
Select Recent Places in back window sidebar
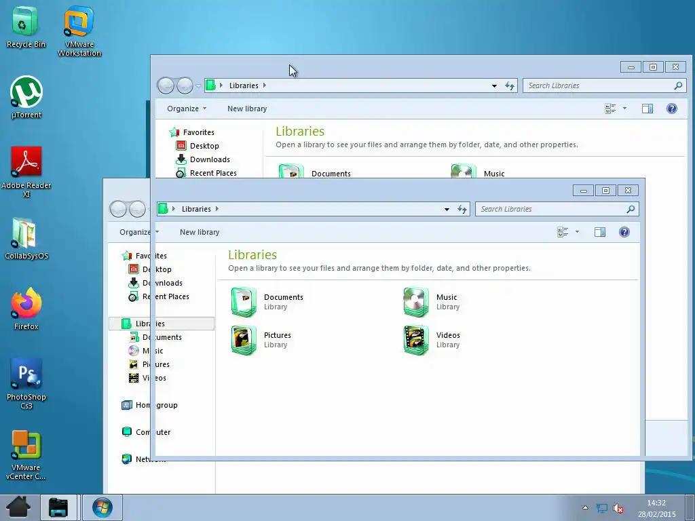coord(206,173)
